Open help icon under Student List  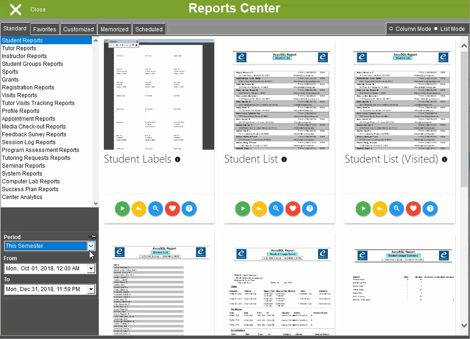tap(310, 208)
